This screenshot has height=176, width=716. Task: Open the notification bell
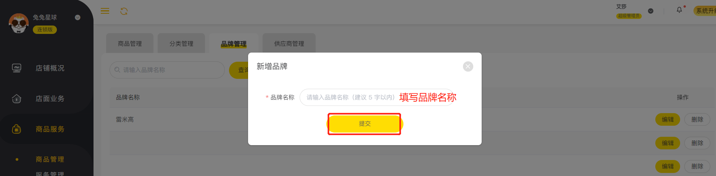click(679, 10)
